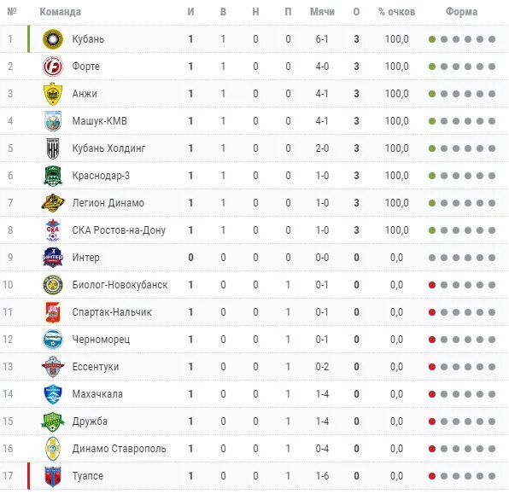
Task: Open the Форте club emblem
Action: tap(53, 67)
